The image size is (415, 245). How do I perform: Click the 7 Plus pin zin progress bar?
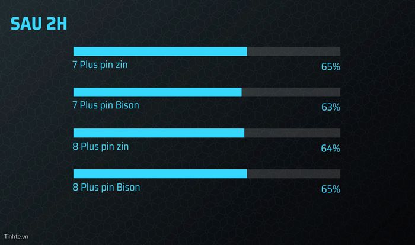pos(207,51)
